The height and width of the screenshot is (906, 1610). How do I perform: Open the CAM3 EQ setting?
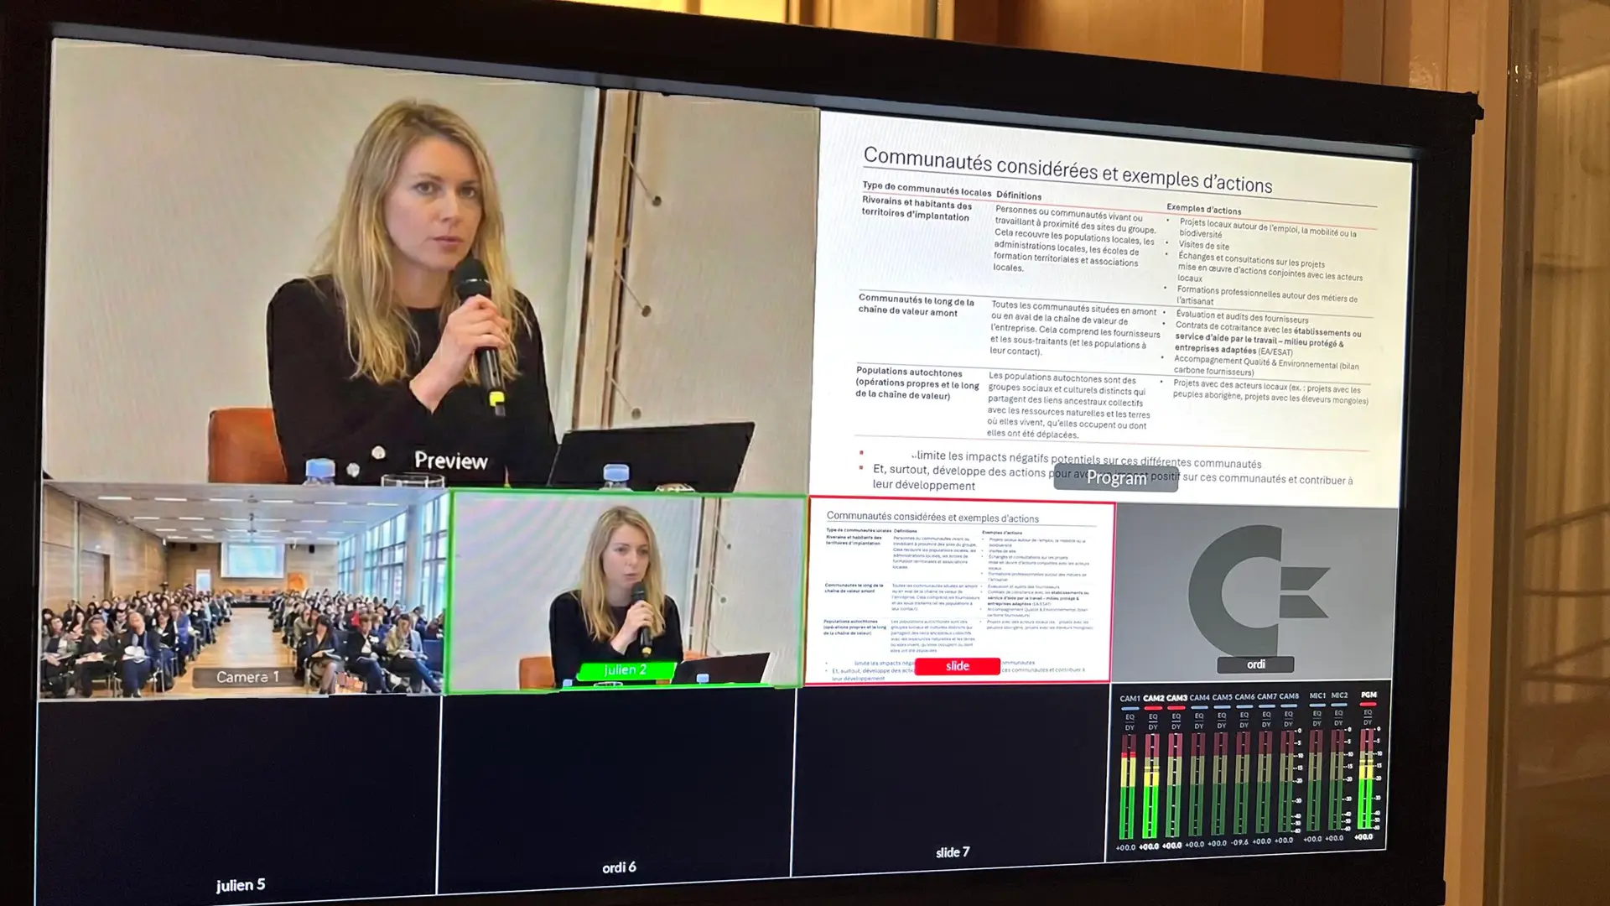pyautogui.click(x=1176, y=716)
